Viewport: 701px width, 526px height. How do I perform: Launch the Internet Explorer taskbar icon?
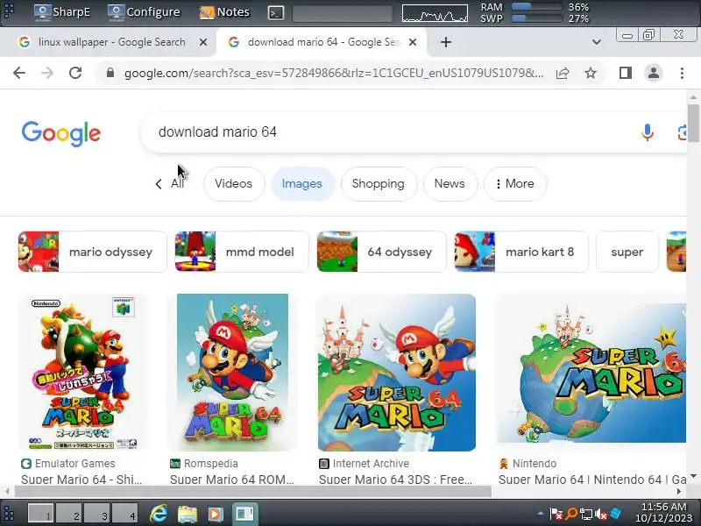(x=159, y=514)
